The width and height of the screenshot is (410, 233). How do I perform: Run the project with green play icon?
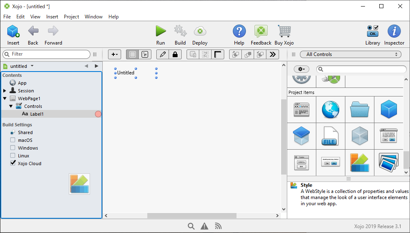(160, 31)
